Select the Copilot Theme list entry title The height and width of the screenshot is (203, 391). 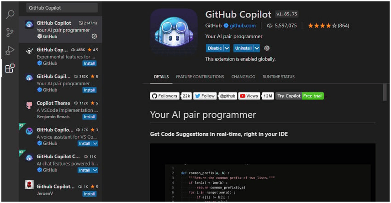(53, 103)
